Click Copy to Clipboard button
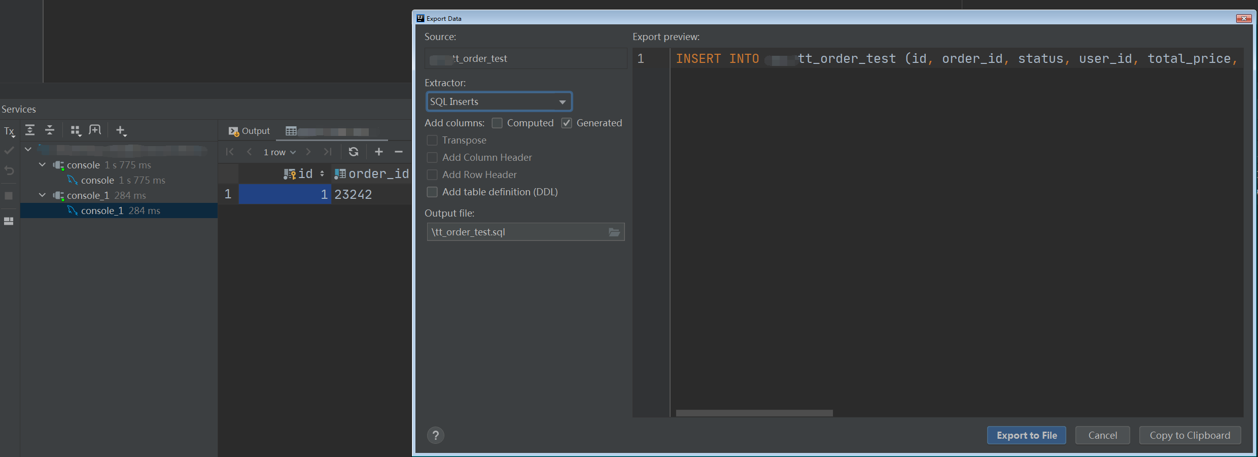Viewport: 1258px width, 457px height. point(1190,435)
